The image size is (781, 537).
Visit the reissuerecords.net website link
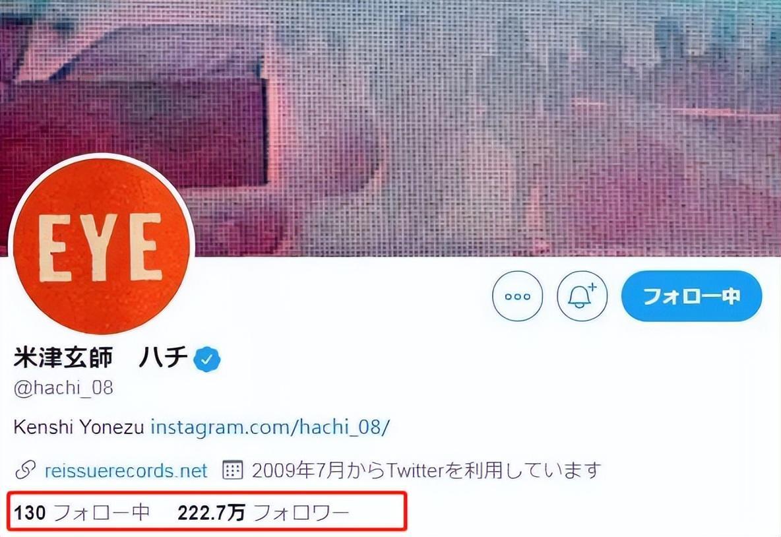125,470
